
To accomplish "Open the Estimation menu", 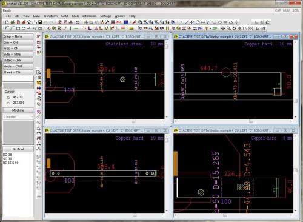I will click(x=89, y=16).
